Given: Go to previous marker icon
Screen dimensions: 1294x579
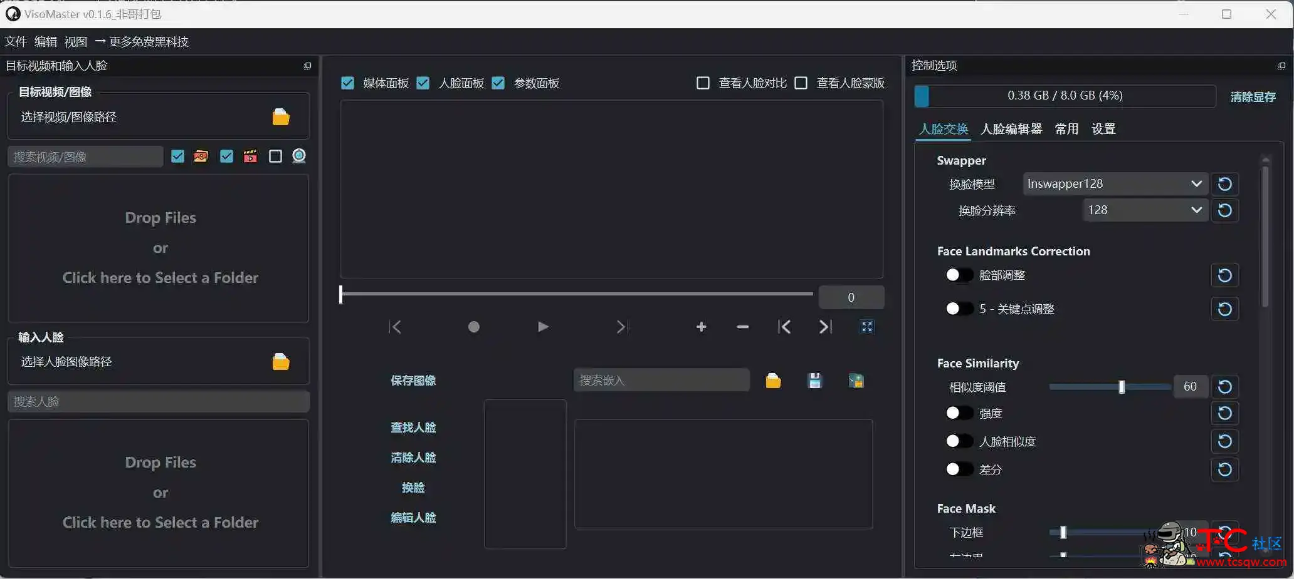Looking at the screenshot, I should (784, 327).
